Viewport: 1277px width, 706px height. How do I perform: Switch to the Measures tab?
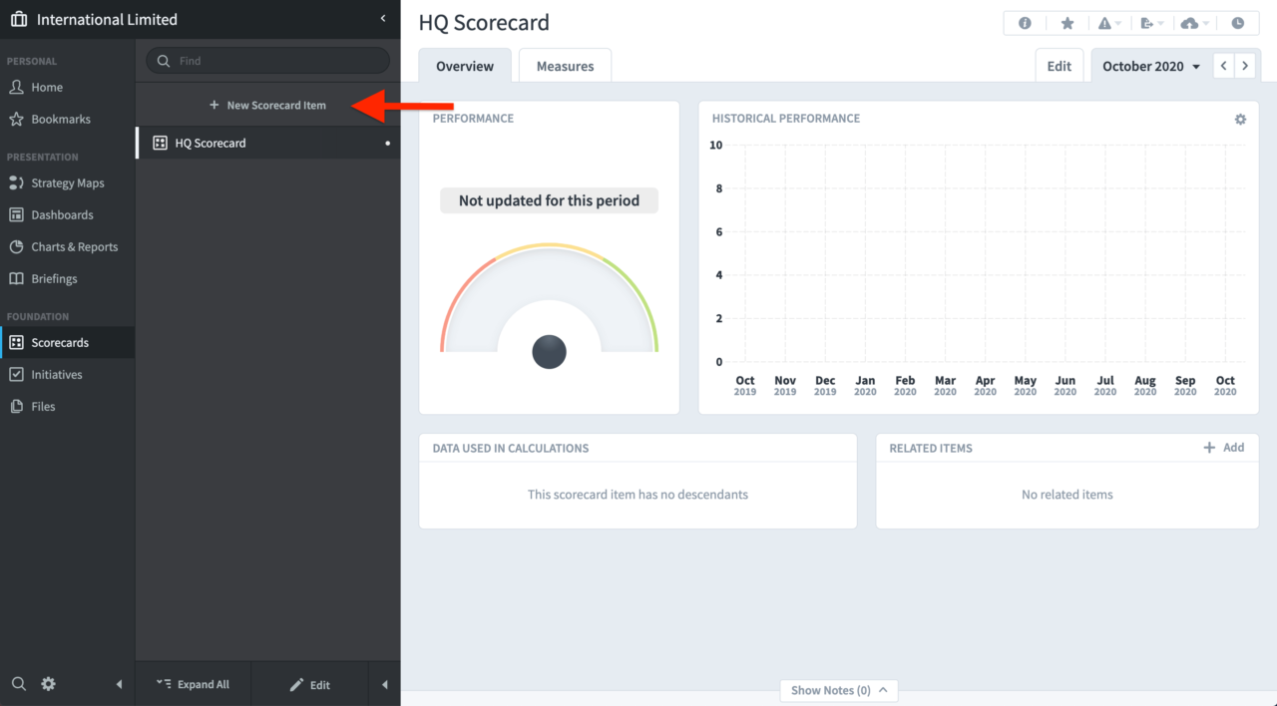point(565,65)
